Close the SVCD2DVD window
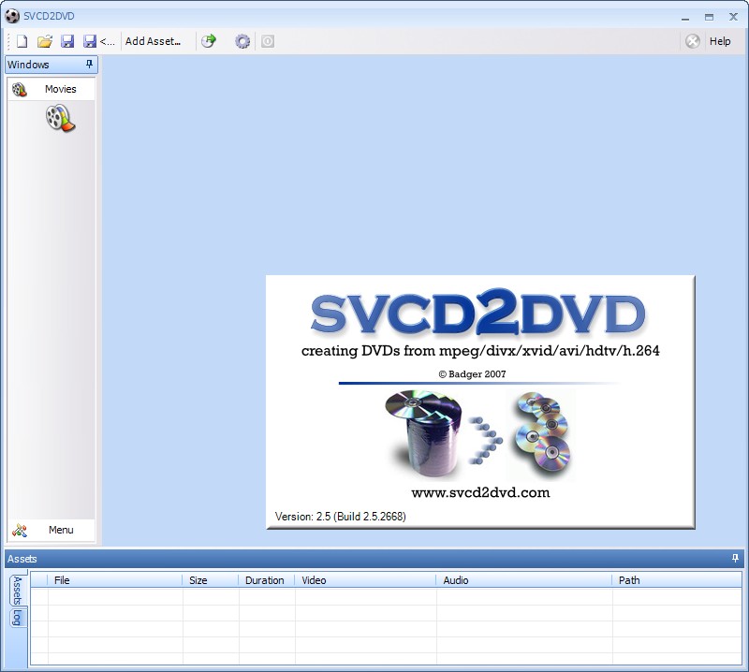The image size is (749, 672). 733,17
